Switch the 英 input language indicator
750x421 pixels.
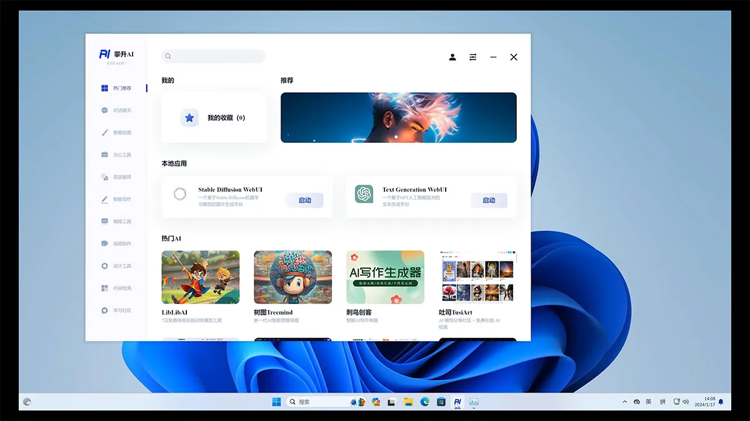point(648,402)
